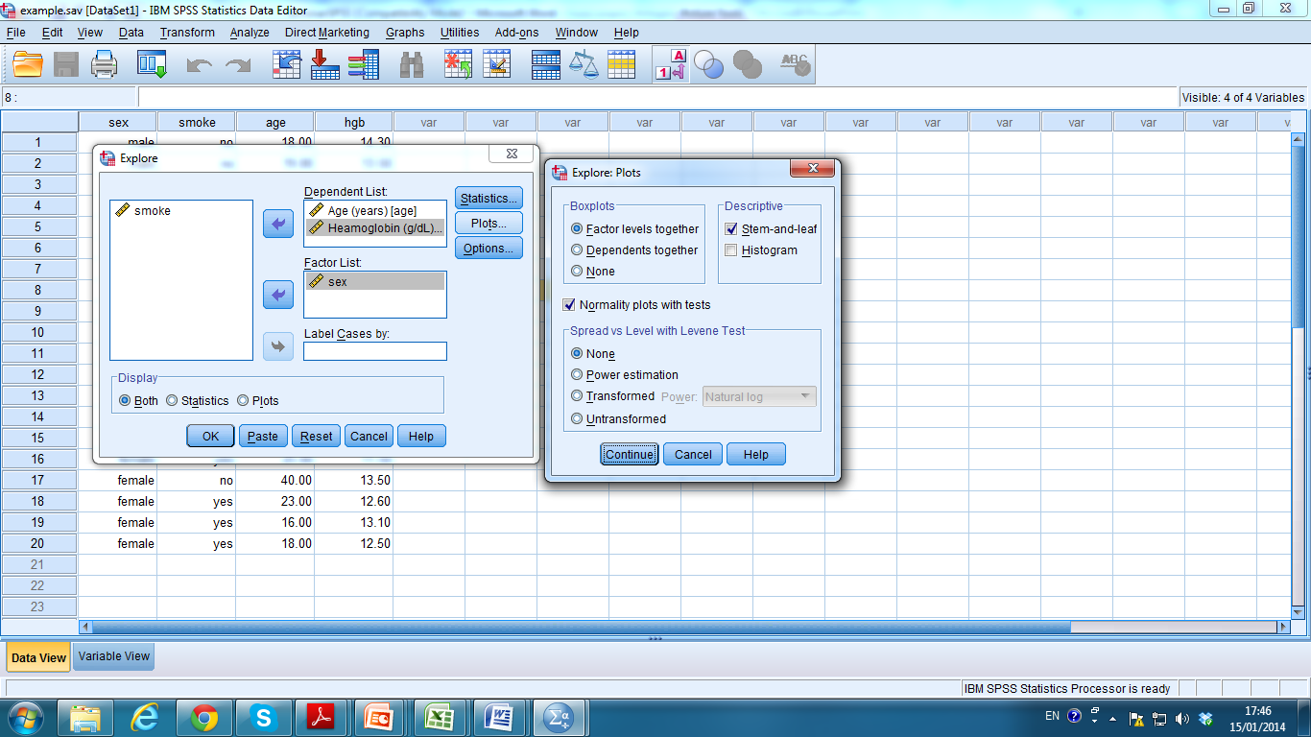1311x737 pixels.
Task: Show hidden icons in system tray
Action: tap(1113, 719)
